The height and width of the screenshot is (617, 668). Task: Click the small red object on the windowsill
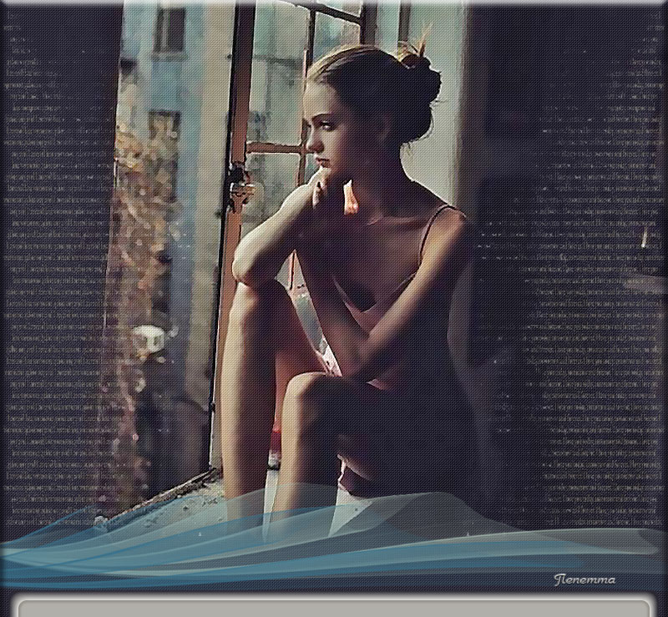coord(276,437)
